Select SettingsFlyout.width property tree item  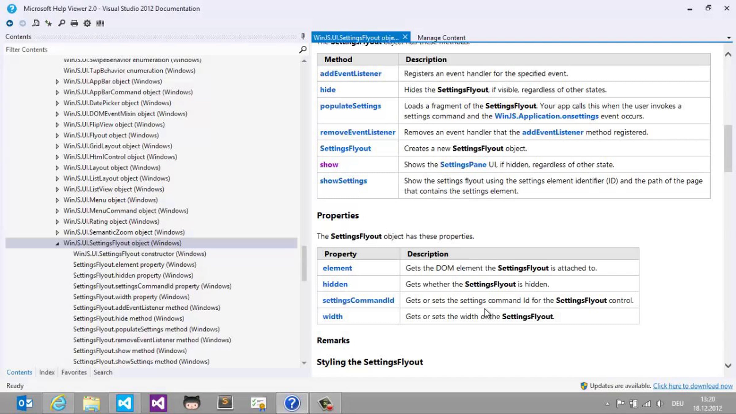[131, 297]
